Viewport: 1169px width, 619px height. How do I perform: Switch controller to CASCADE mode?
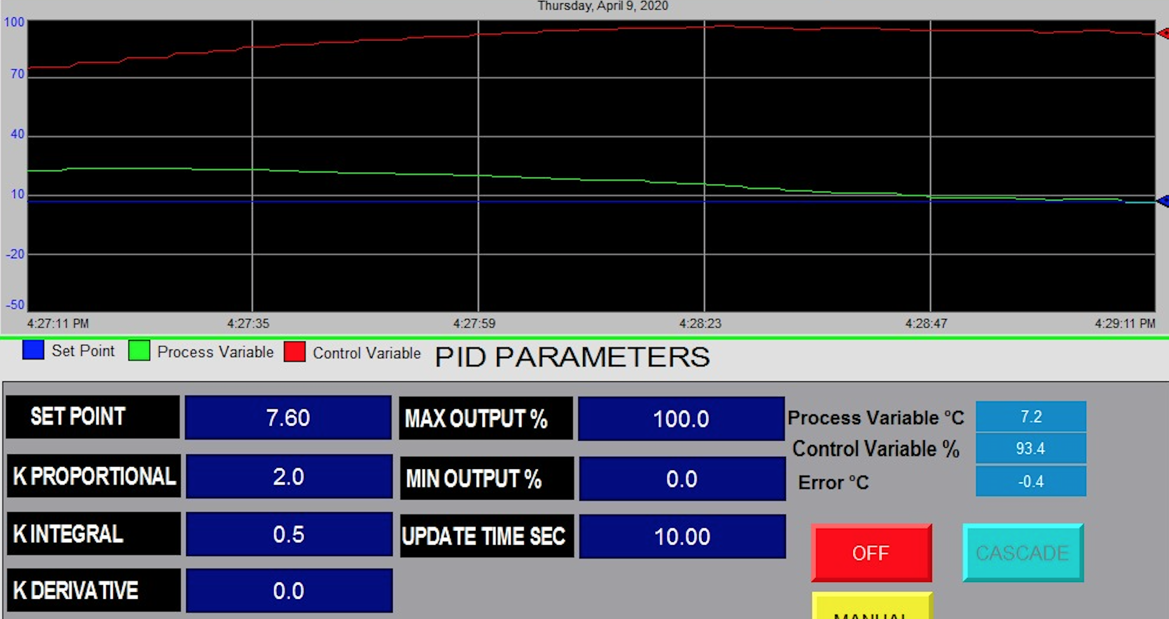(x=1023, y=553)
